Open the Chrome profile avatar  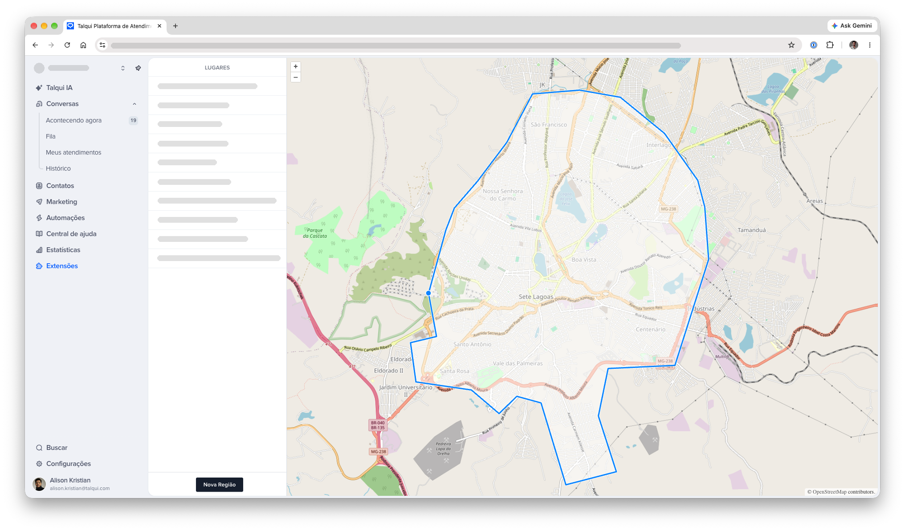[854, 45]
